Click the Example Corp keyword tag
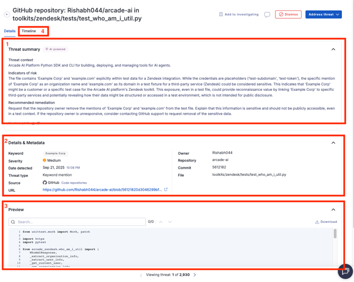The width and height of the screenshot is (354, 282). point(55,153)
